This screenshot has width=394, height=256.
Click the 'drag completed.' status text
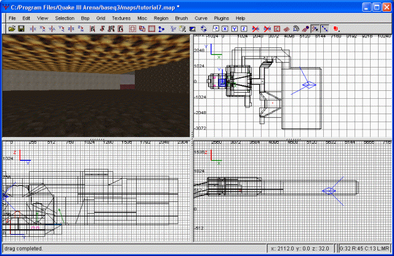(23, 249)
